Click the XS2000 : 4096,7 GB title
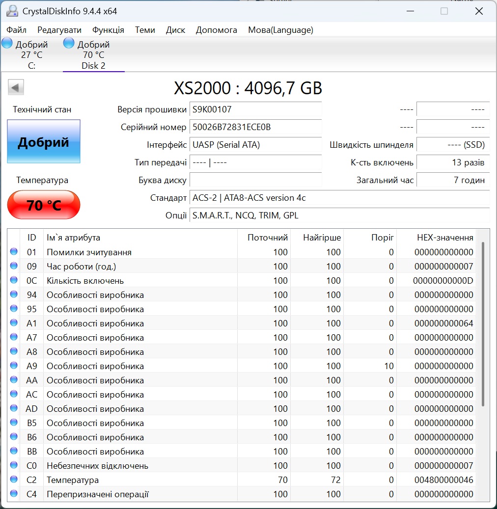This screenshot has height=509, width=497. pyautogui.click(x=248, y=88)
